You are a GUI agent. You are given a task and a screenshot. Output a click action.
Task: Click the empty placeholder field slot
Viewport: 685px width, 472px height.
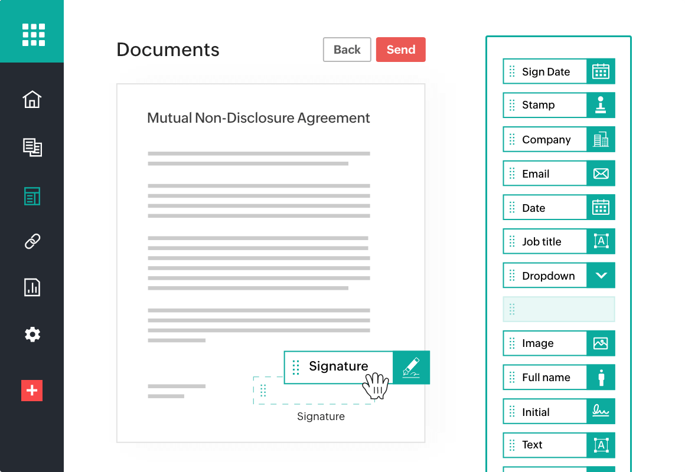(559, 309)
